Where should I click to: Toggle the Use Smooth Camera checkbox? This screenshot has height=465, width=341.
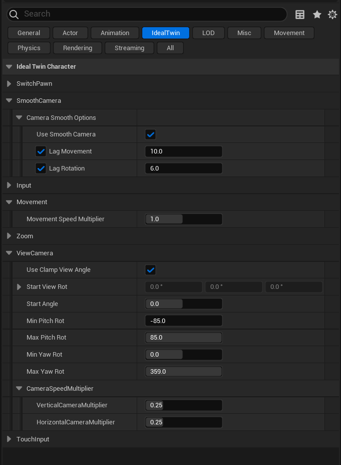[x=150, y=134]
